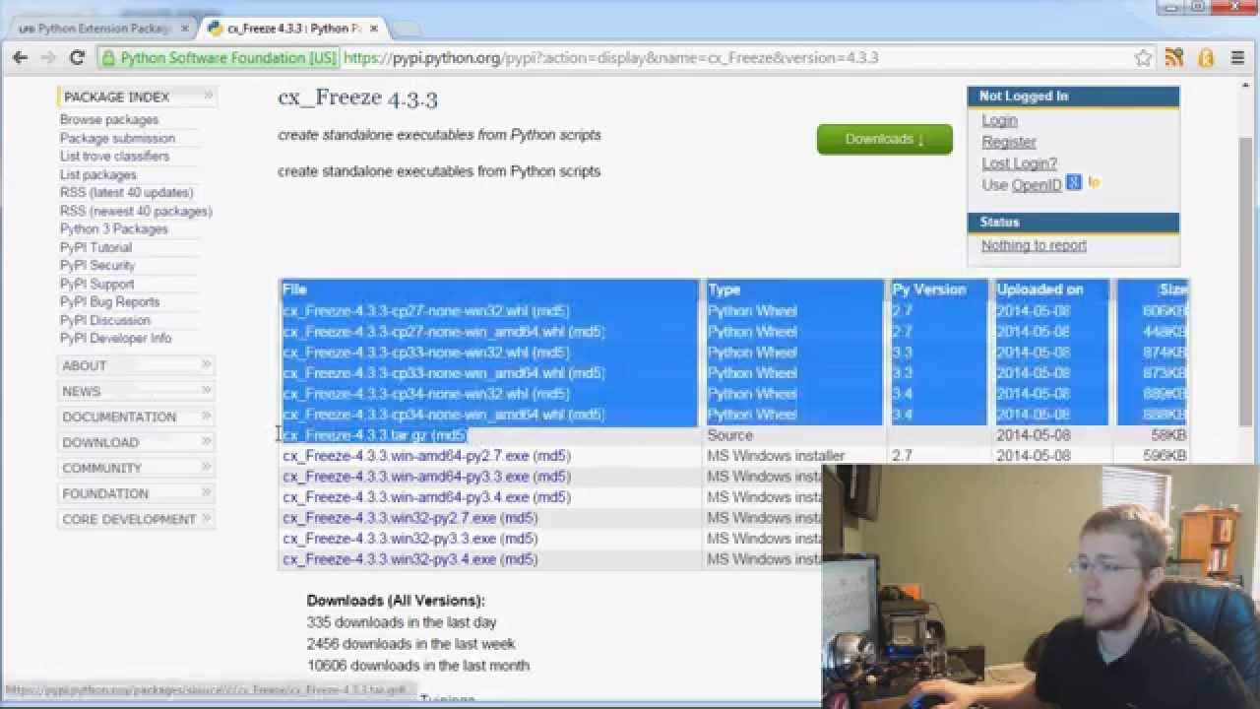Expand the DOCUMENTATION sidebar section
The height and width of the screenshot is (709, 1260).
point(208,416)
